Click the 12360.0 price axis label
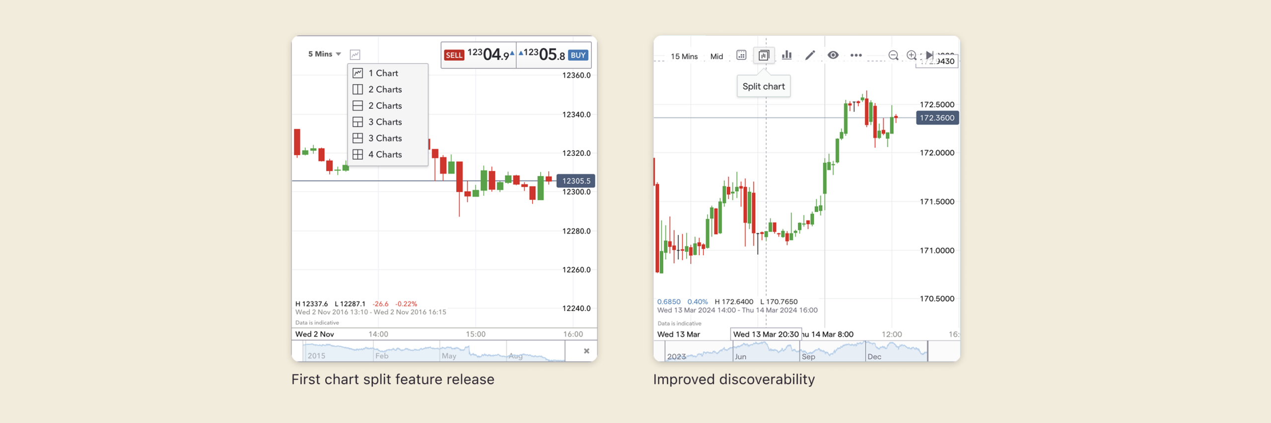The width and height of the screenshot is (1271, 423). [576, 75]
